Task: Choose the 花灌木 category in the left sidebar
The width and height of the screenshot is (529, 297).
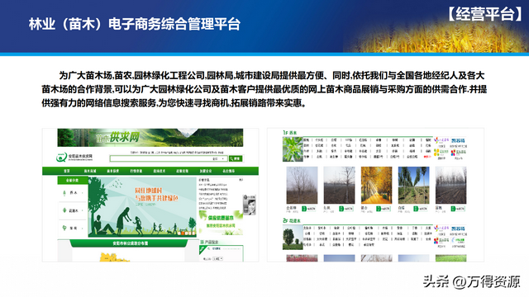Action: click(74, 210)
